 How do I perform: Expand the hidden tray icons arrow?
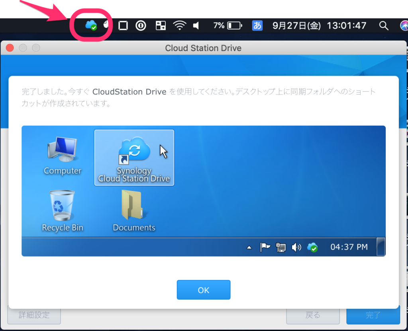click(249, 247)
